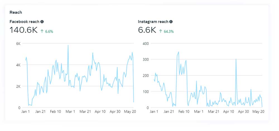
Task: Click the Mar 21 label on Instagram chart
Action: [213, 112]
